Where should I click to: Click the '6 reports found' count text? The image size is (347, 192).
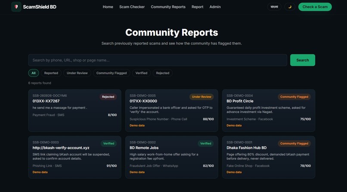click(40, 83)
